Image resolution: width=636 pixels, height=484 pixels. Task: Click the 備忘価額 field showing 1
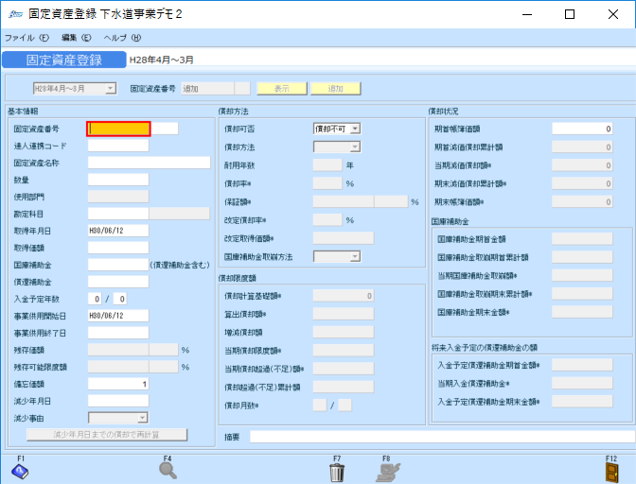coord(118,384)
